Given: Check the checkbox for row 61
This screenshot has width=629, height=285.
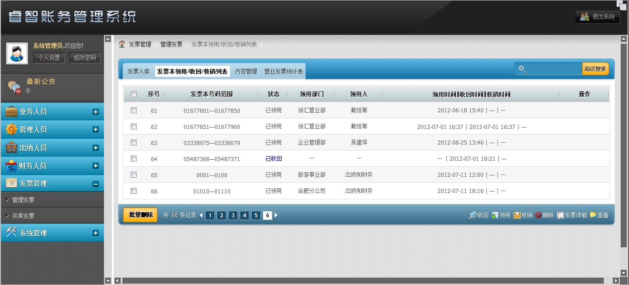Looking at the screenshot, I should click(133, 111).
